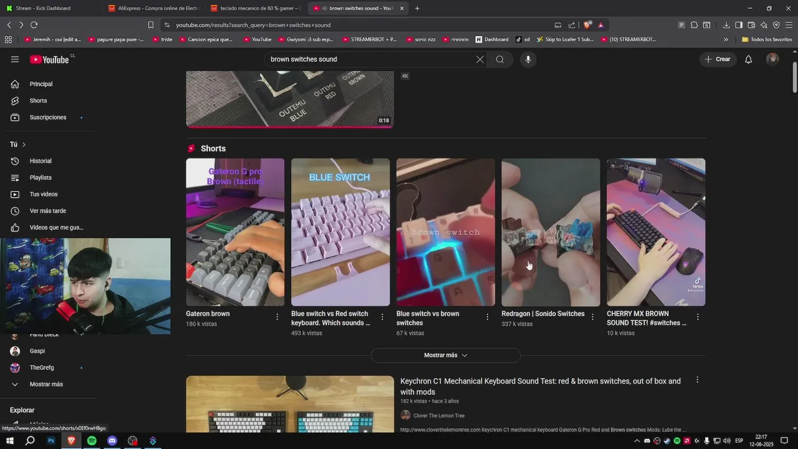Screen dimensions: 798x449
Task: Open YouTube notifications bell
Action: pos(749,59)
